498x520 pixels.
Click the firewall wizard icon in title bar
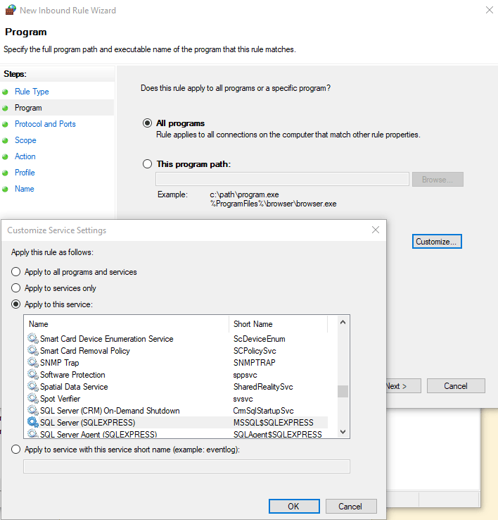(11, 10)
